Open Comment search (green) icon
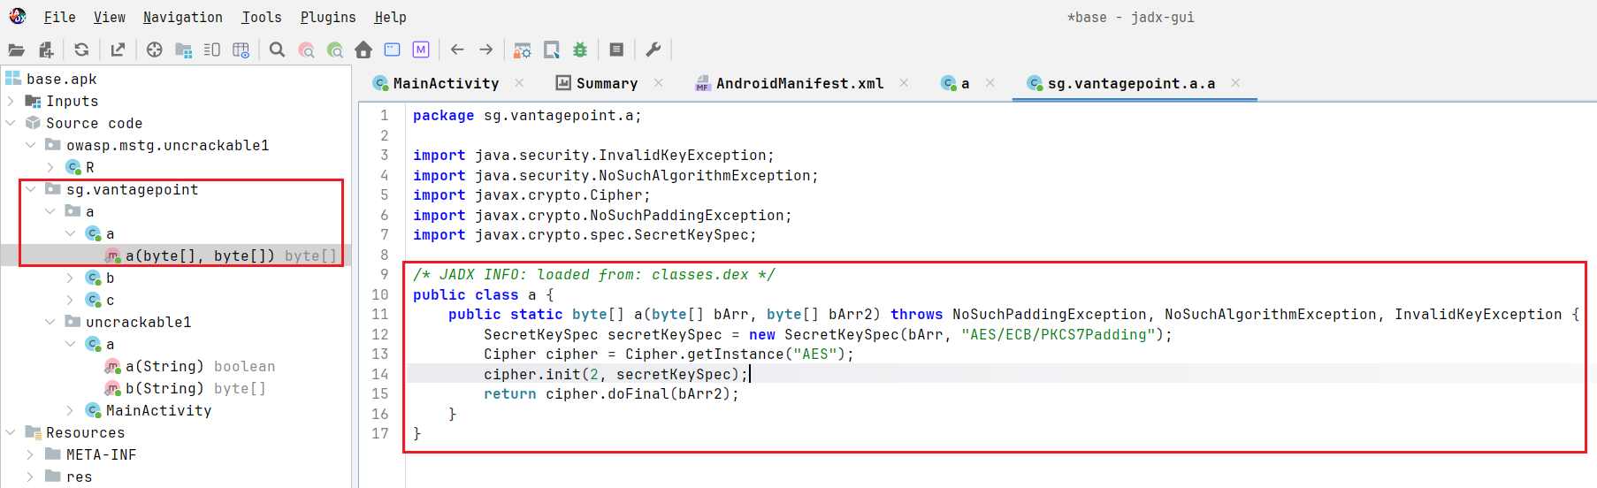The image size is (1597, 488). [334, 50]
